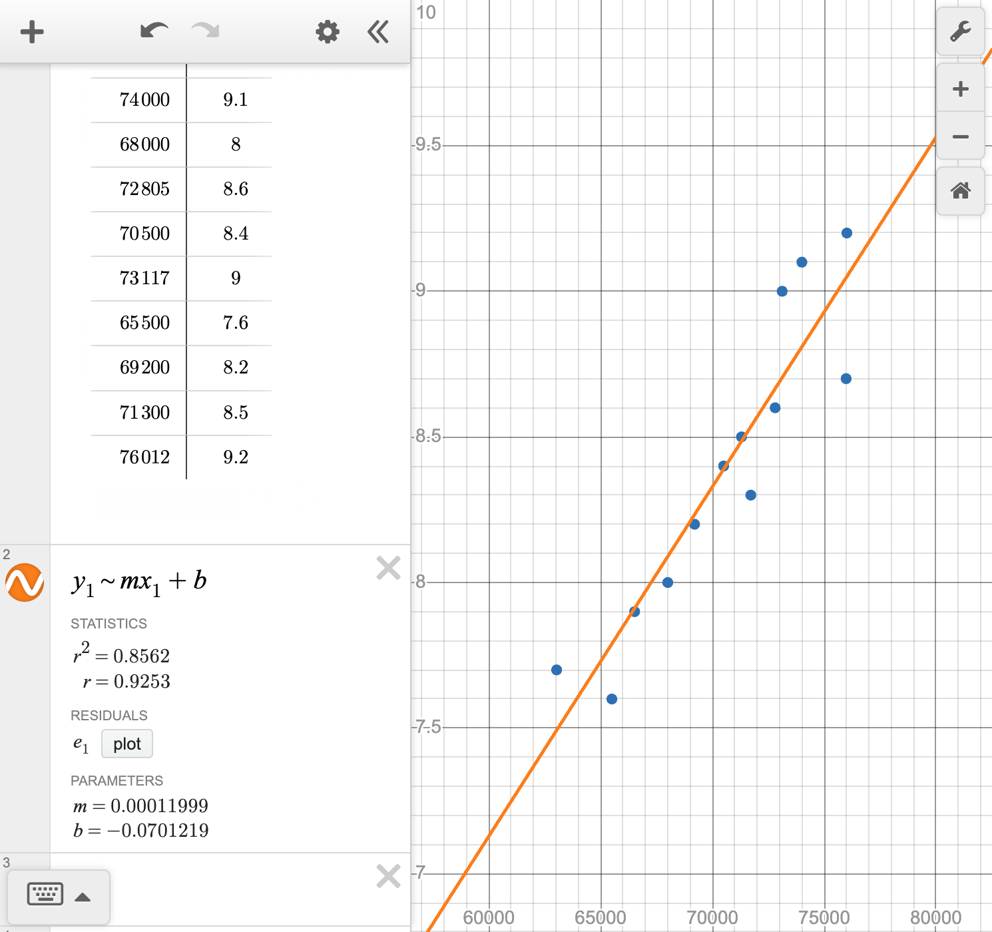Viewport: 992px width, 932px height.
Task: Delete the regression expression with the X
Action: click(x=388, y=568)
